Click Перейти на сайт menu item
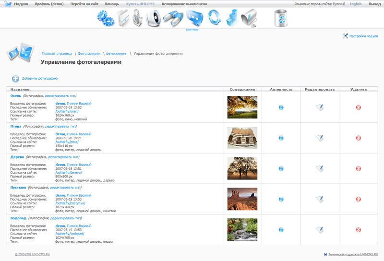 [x=84, y=4]
